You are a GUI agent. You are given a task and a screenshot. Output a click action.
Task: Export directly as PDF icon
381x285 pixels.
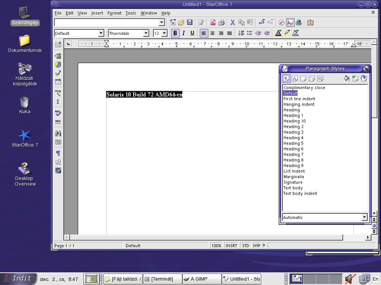pos(213,23)
